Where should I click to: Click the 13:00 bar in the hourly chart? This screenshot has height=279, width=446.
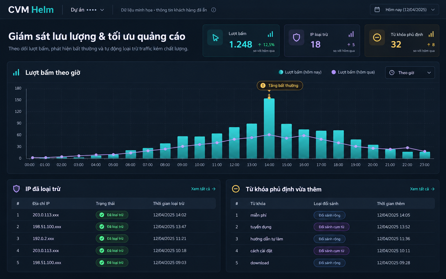[252, 141]
